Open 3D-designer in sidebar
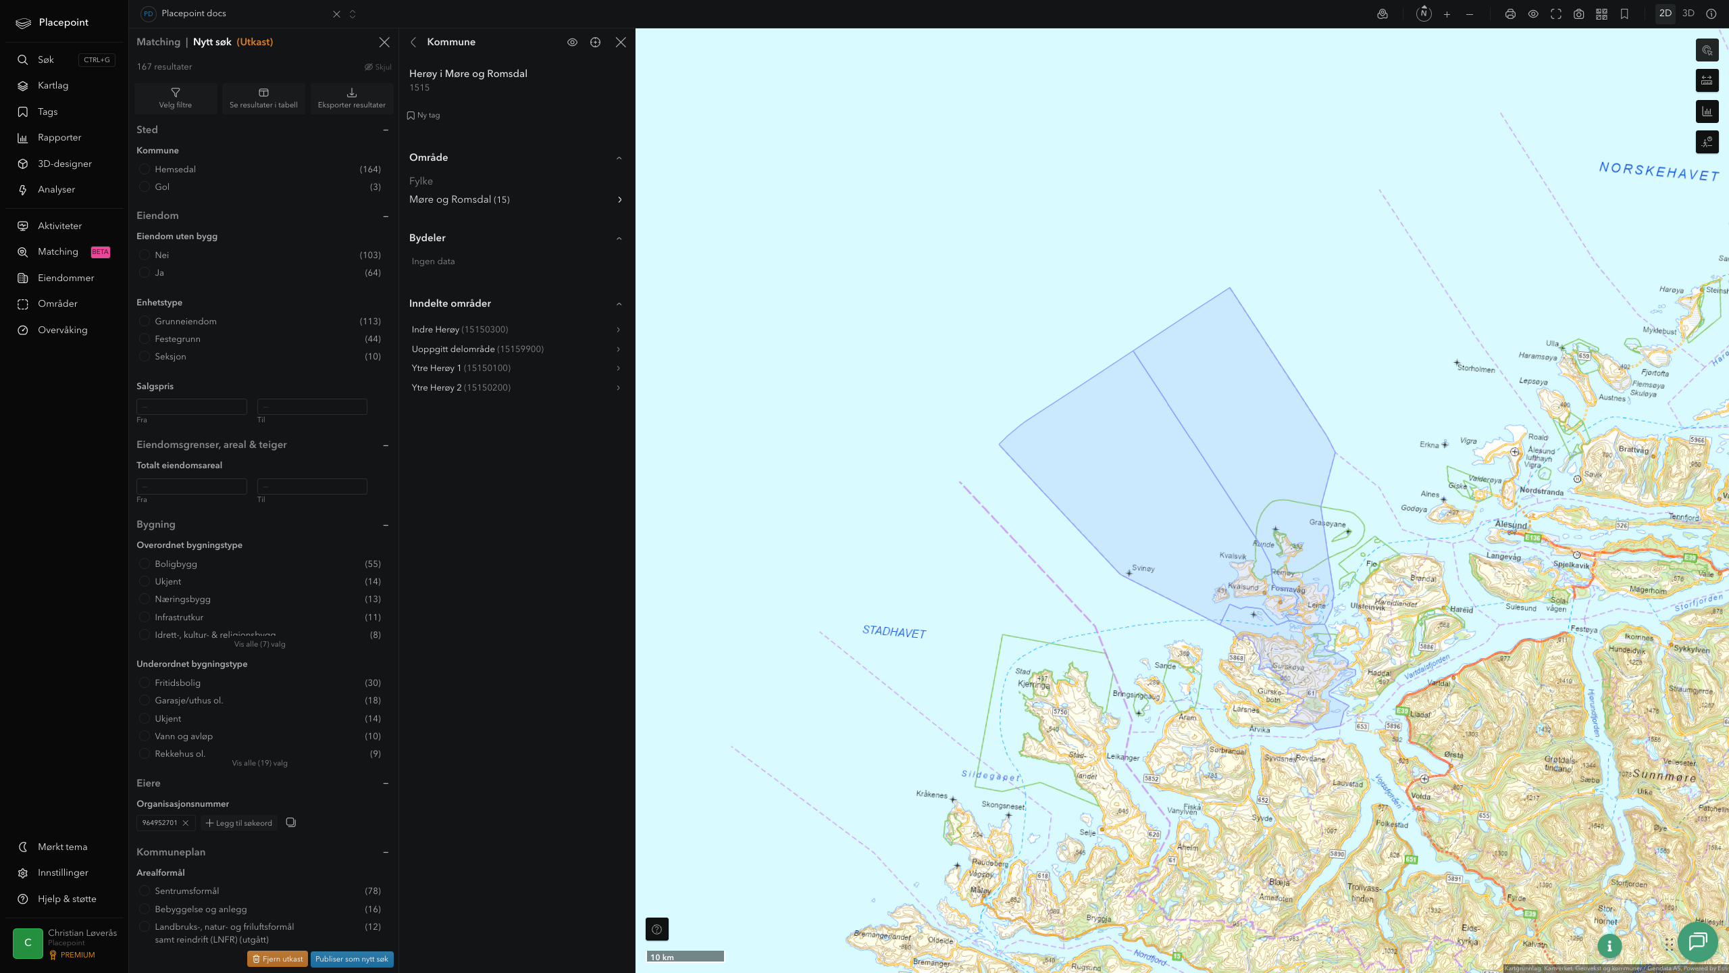 [x=64, y=164]
